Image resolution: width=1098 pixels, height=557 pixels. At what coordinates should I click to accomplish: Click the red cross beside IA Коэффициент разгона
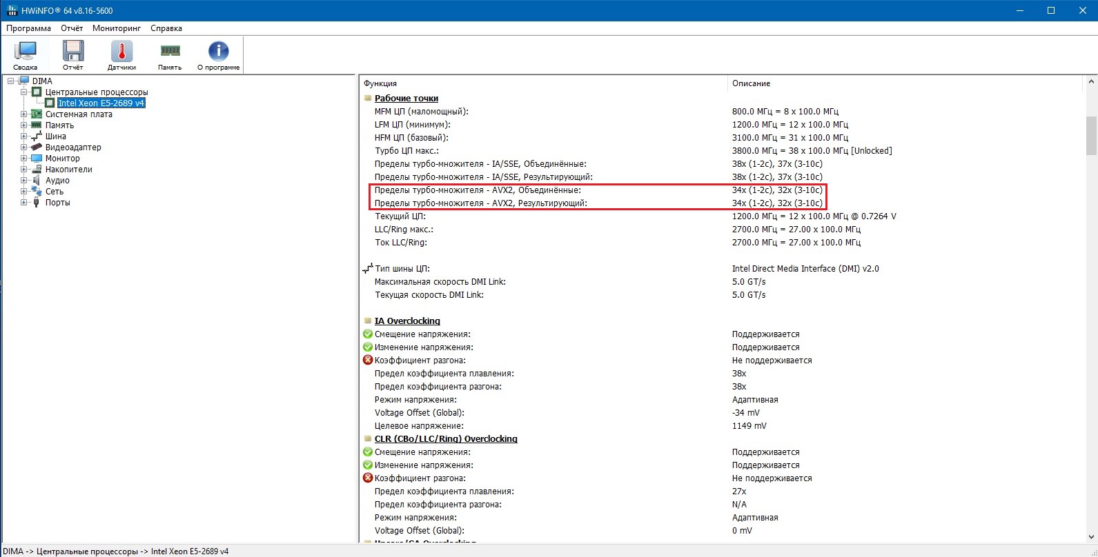coord(368,361)
